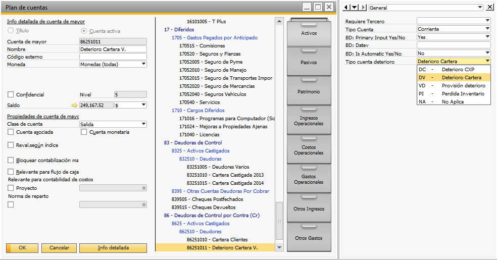Click the orange Saldo link arrow
The image size is (497, 260).
(74, 105)
